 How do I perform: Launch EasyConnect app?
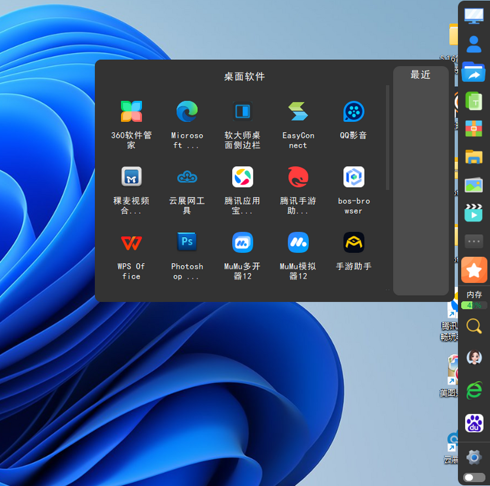pyautogui.click(x=298, y=112)
